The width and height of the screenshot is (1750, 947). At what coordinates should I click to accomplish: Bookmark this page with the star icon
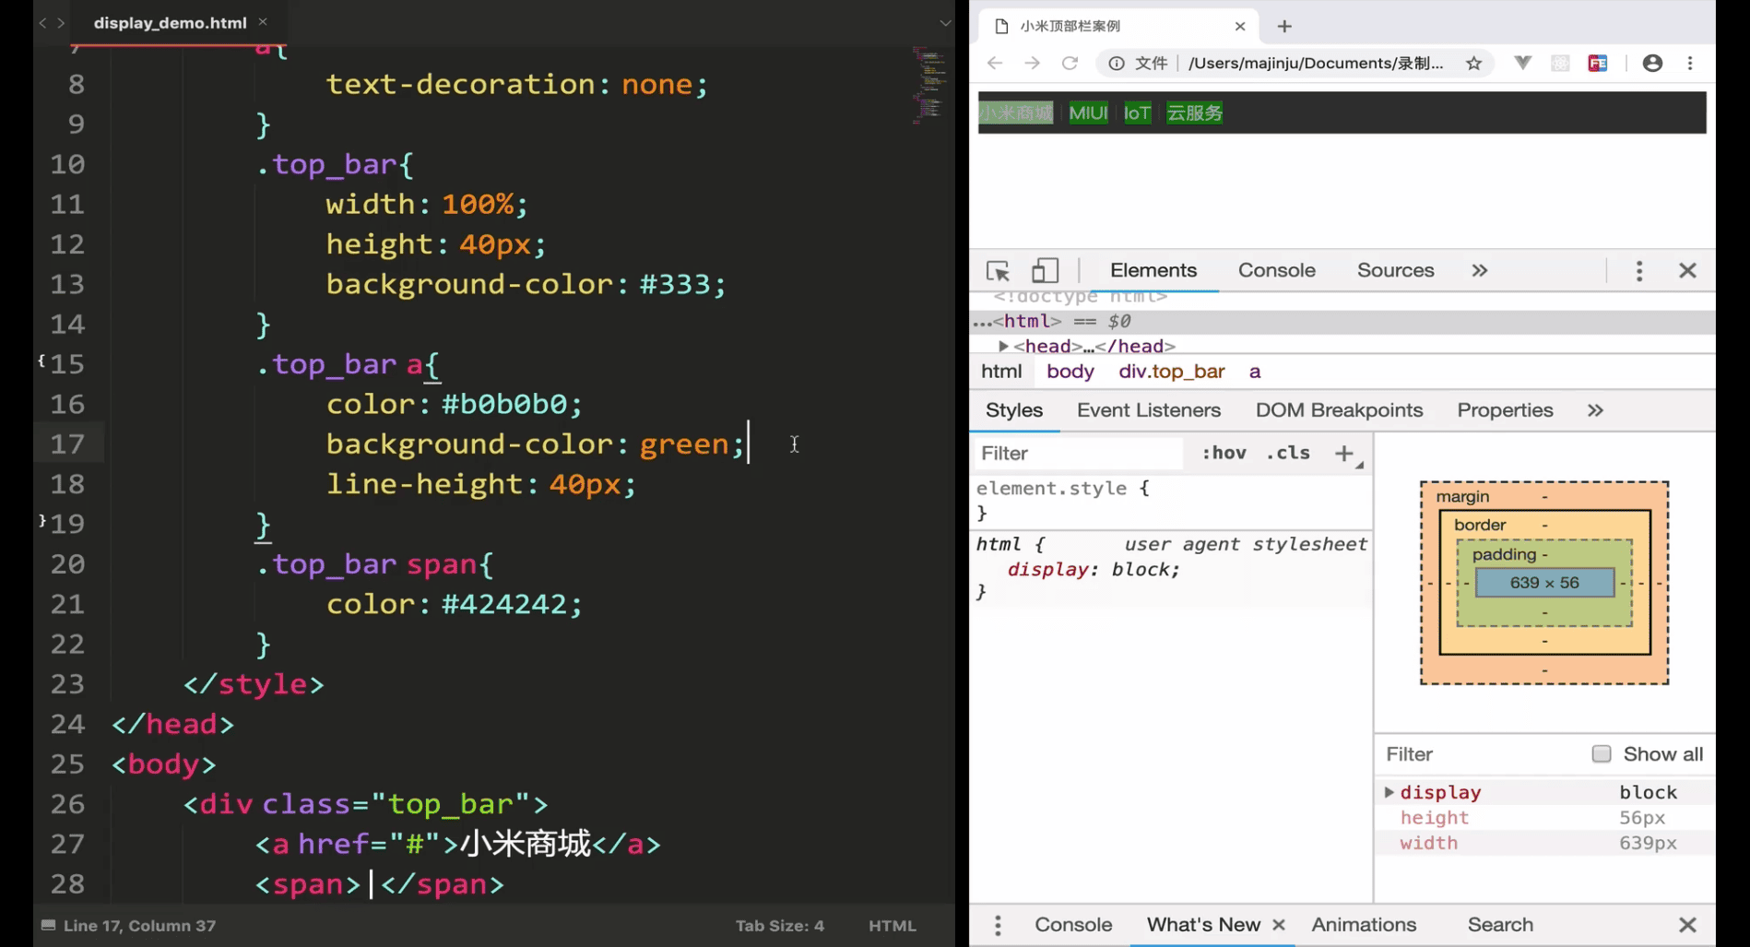[x=1473, y=63]
